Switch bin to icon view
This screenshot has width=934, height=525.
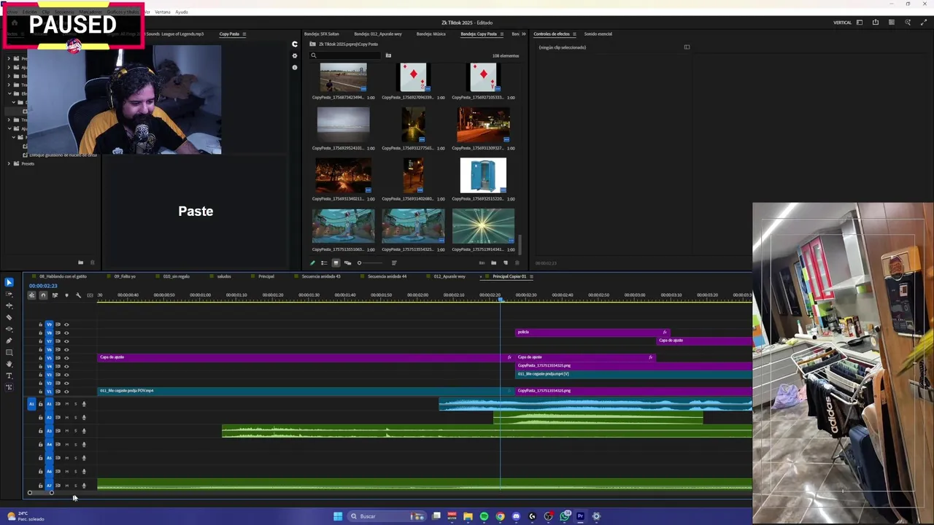(336, 262)
